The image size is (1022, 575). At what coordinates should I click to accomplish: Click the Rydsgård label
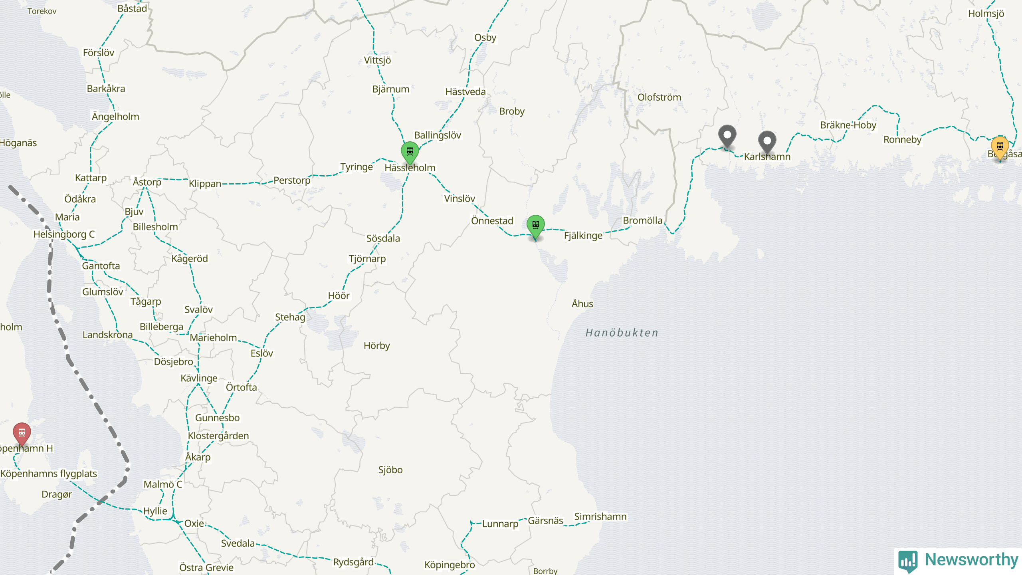353,563
